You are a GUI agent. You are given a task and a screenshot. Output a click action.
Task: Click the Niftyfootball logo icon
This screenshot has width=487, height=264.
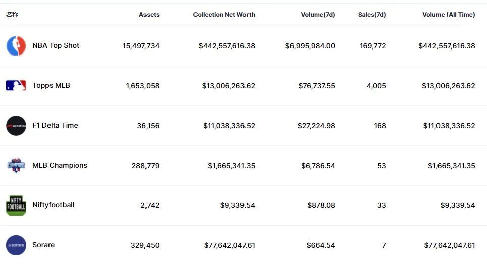(x=16, y=205)
